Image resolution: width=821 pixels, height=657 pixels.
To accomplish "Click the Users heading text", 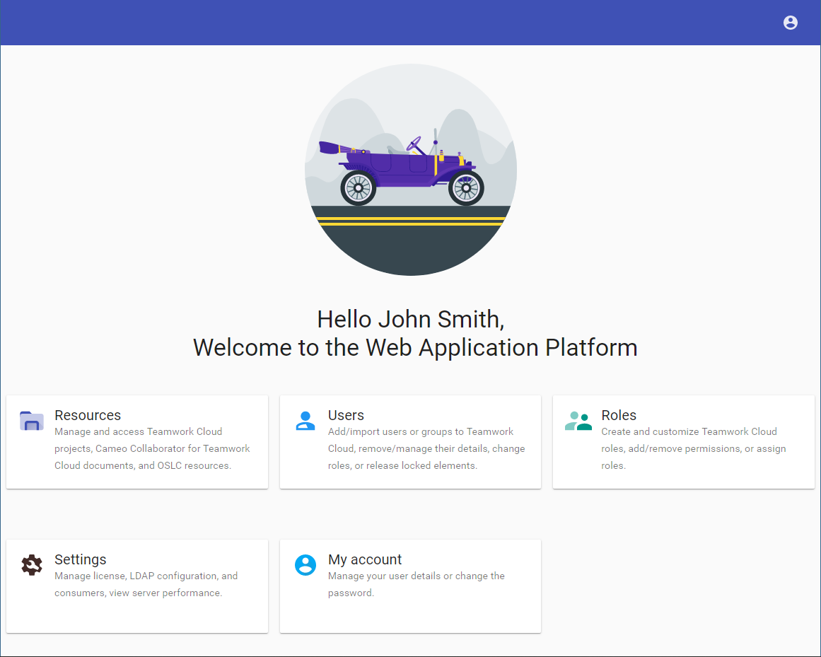I will (346, 416).
